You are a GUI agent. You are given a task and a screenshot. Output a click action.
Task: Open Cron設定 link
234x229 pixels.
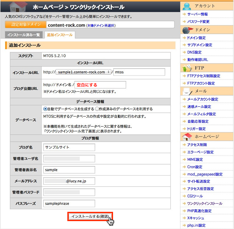pyautogui.click(x=195, y=167)
